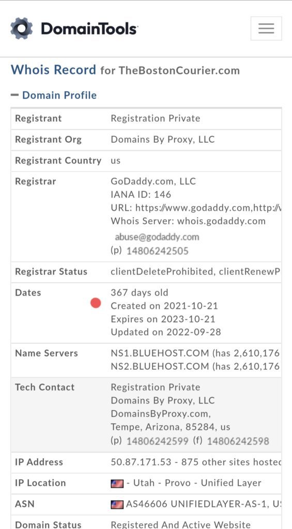
Task: Click the US flag in IP Location row
Action: point(117,484)
